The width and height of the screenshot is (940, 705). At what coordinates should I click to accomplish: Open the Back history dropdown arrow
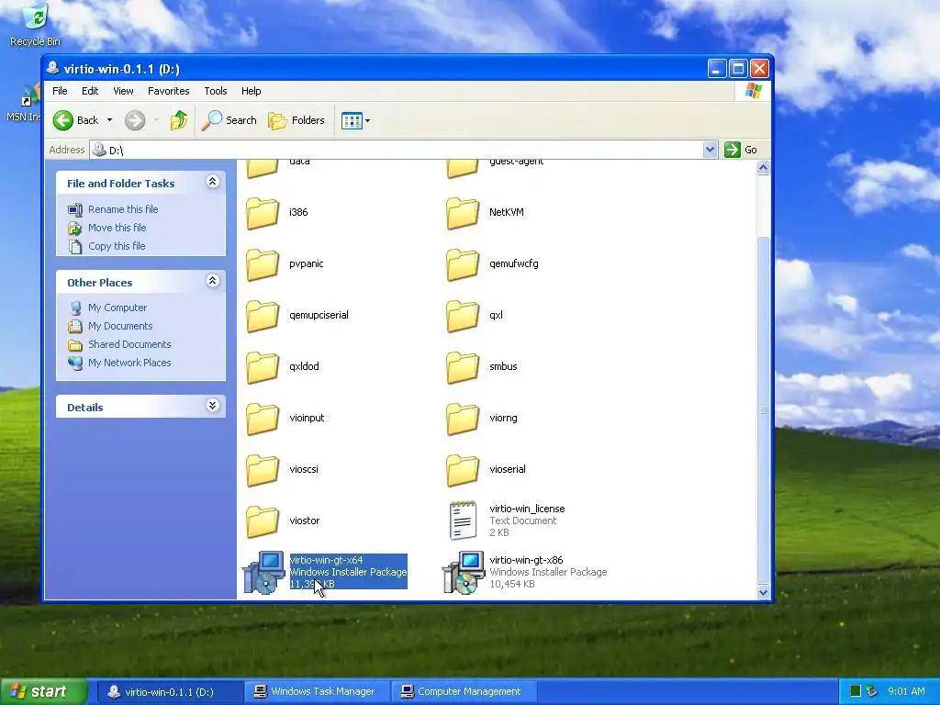[x=110, y=120]
